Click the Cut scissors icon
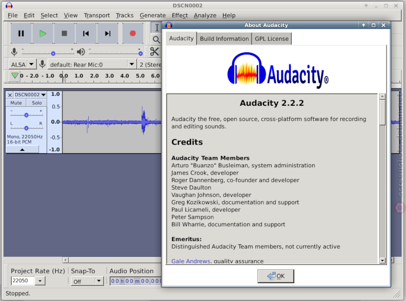Viewport: 406px width, 301px height. click(155, 52)
